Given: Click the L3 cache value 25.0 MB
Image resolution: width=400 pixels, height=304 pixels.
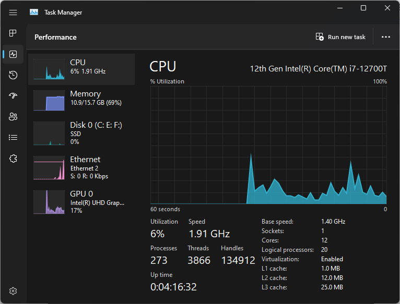Looking at the screenshot, I should pos(332,287).
